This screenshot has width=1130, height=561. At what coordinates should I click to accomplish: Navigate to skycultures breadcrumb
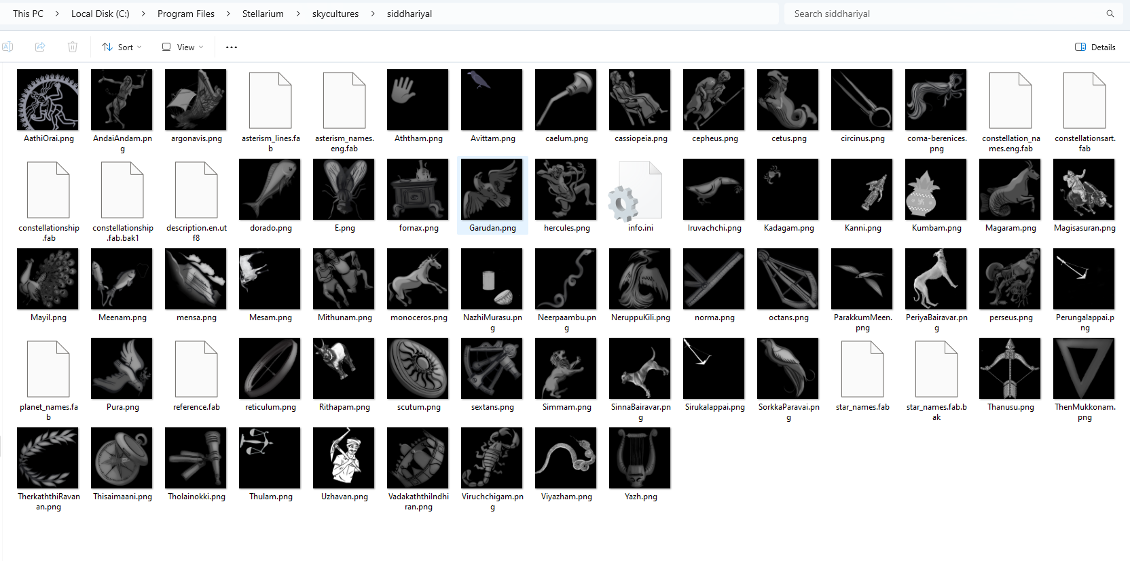[x=335, y=14]
